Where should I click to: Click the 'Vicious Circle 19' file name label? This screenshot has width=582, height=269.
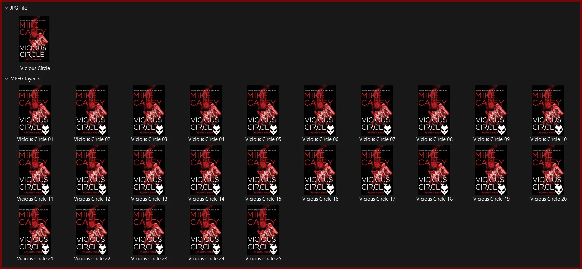(x=491, y=199)
